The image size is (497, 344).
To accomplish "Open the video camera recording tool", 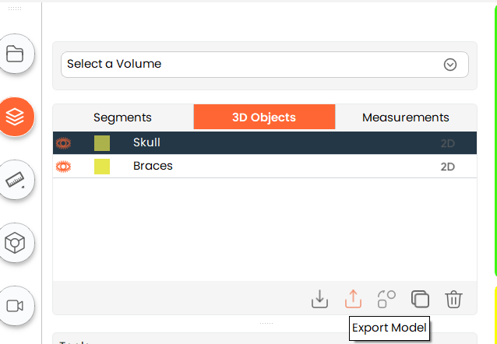I will coord(15,305).
